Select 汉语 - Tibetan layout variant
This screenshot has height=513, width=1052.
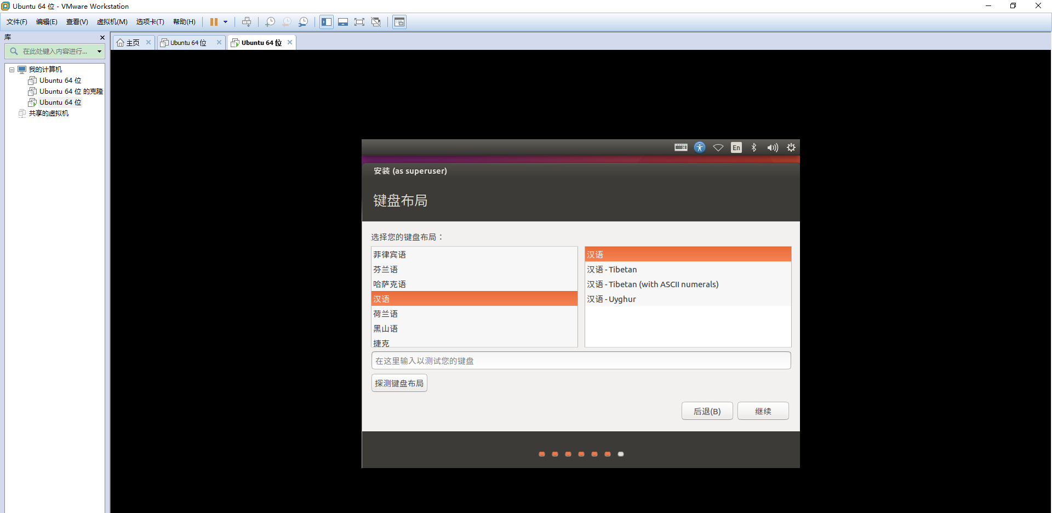(x=688, y=269)
